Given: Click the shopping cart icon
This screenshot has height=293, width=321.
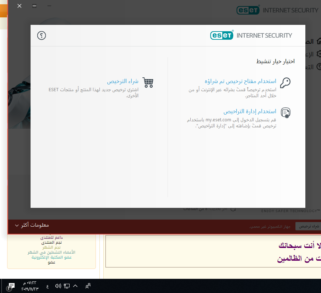Looking at the screenshot, I should point(148,82).
